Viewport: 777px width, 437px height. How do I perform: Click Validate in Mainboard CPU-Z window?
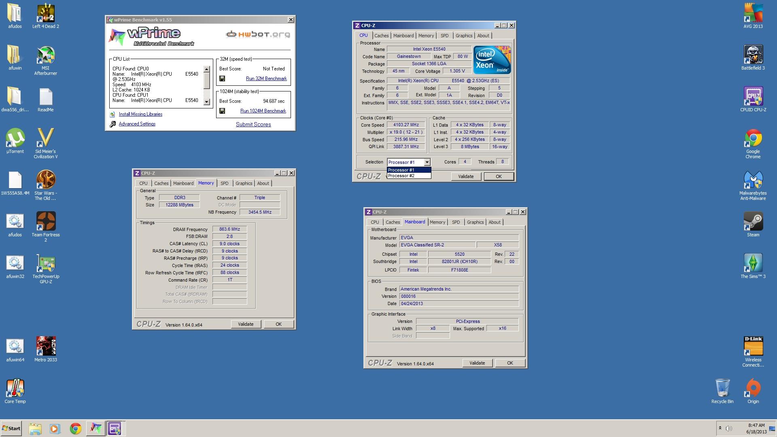pos(477,363)
